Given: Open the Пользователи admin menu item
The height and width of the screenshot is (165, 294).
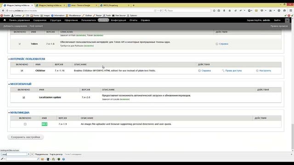Looking at the screenshot, I should pyautogui.click(x=89, y=20).
